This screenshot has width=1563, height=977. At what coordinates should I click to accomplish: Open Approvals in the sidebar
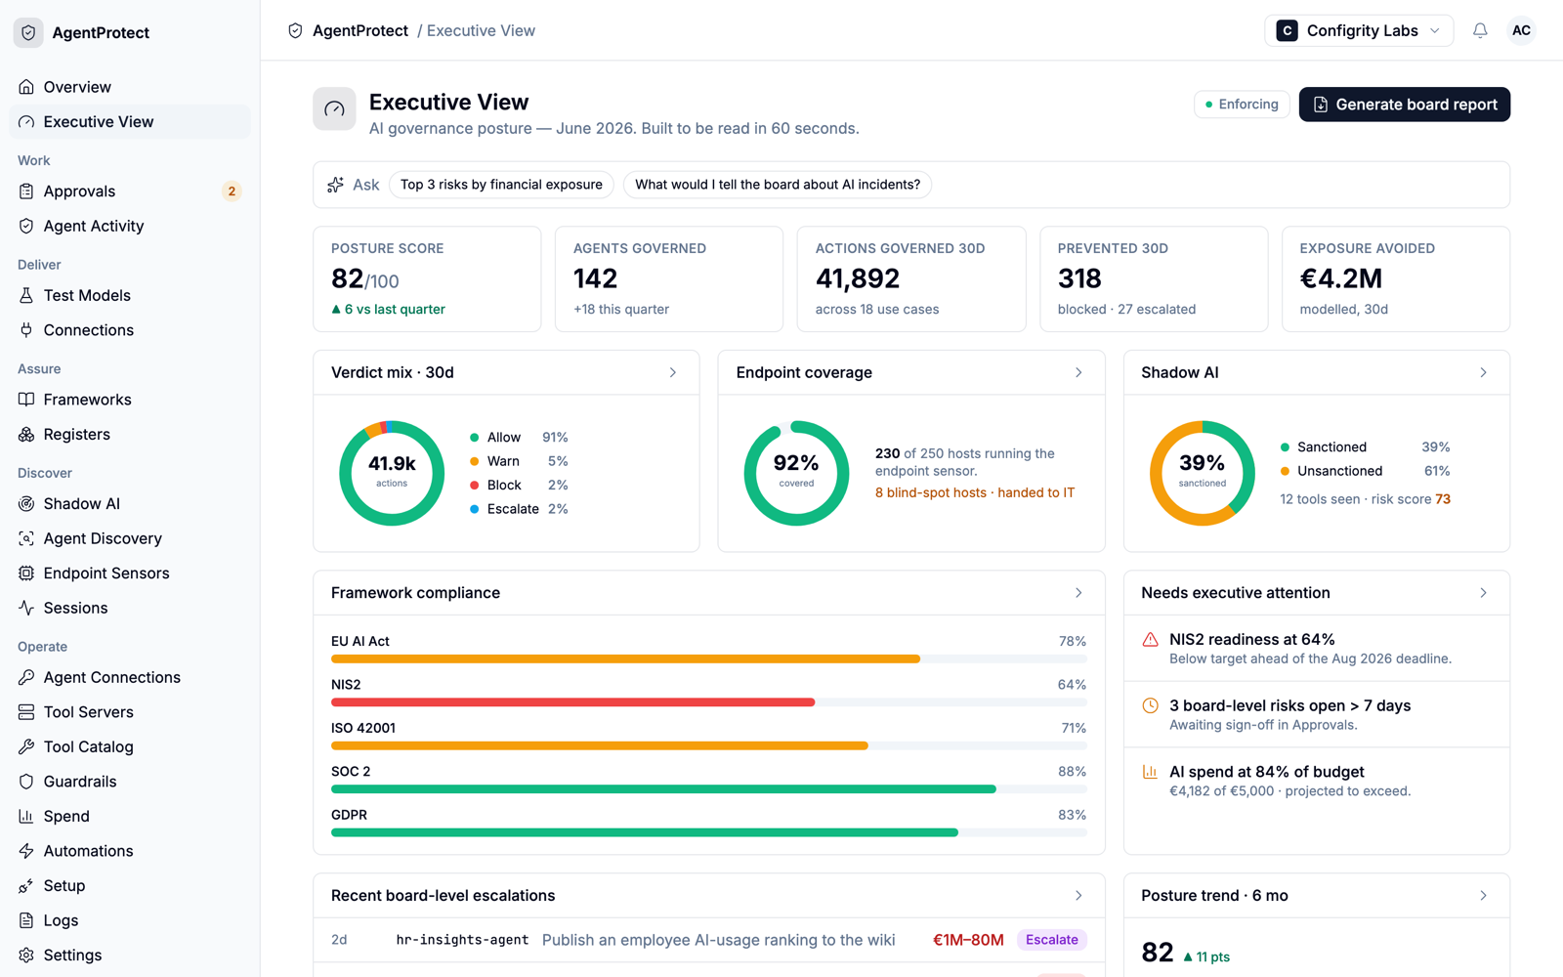tap(130, 191)
